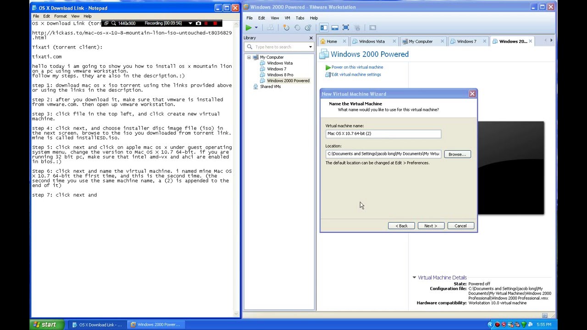Click Edit virtual machine settings link
The image size is (587, 330).
point(353,75)
